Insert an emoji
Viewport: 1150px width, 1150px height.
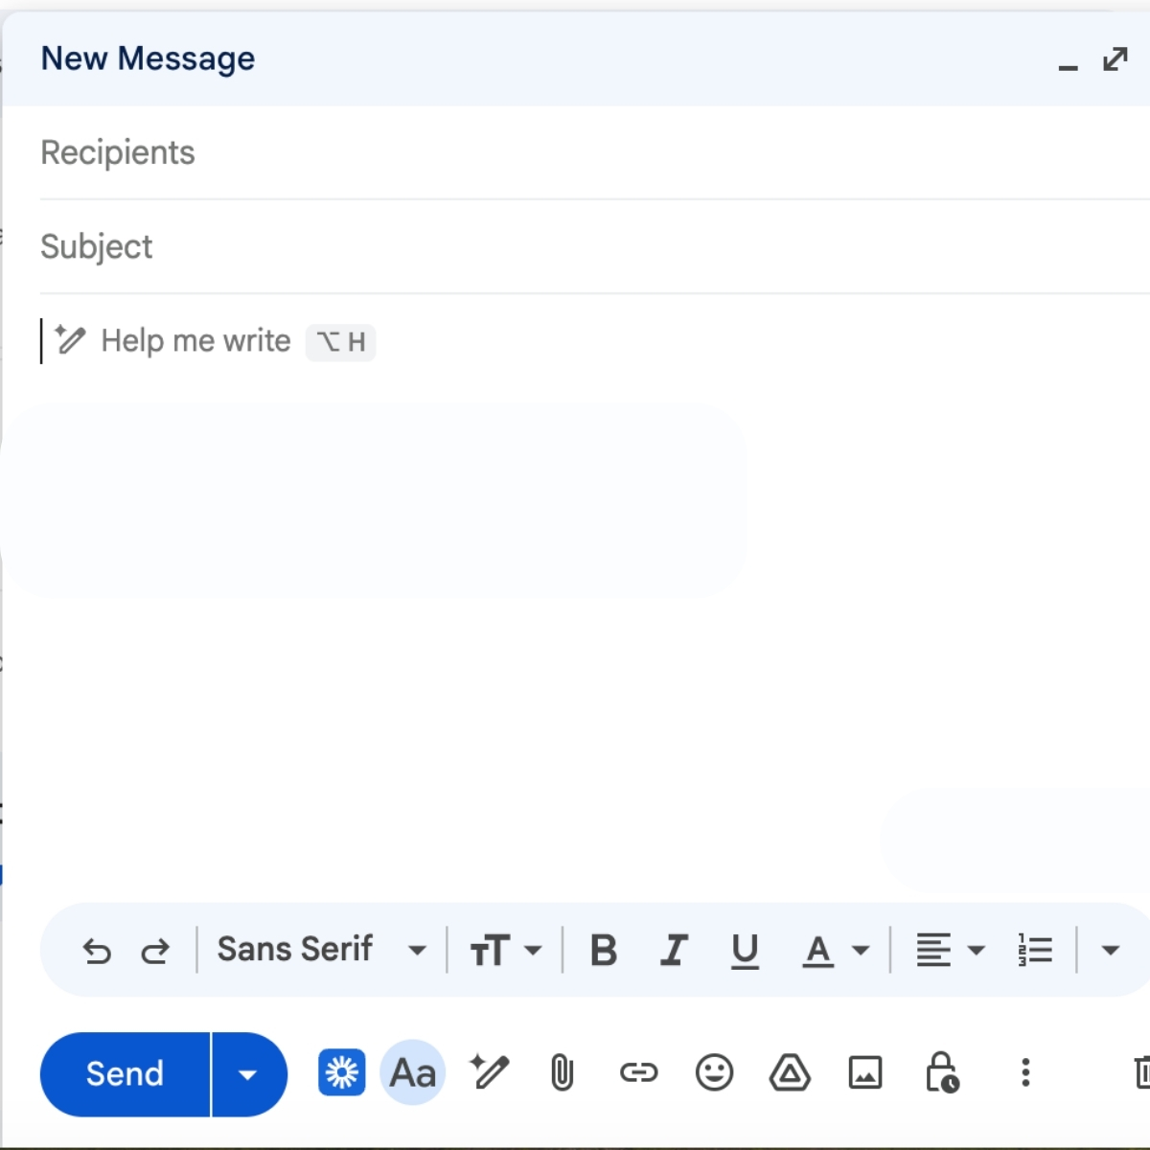point(714,1072)
